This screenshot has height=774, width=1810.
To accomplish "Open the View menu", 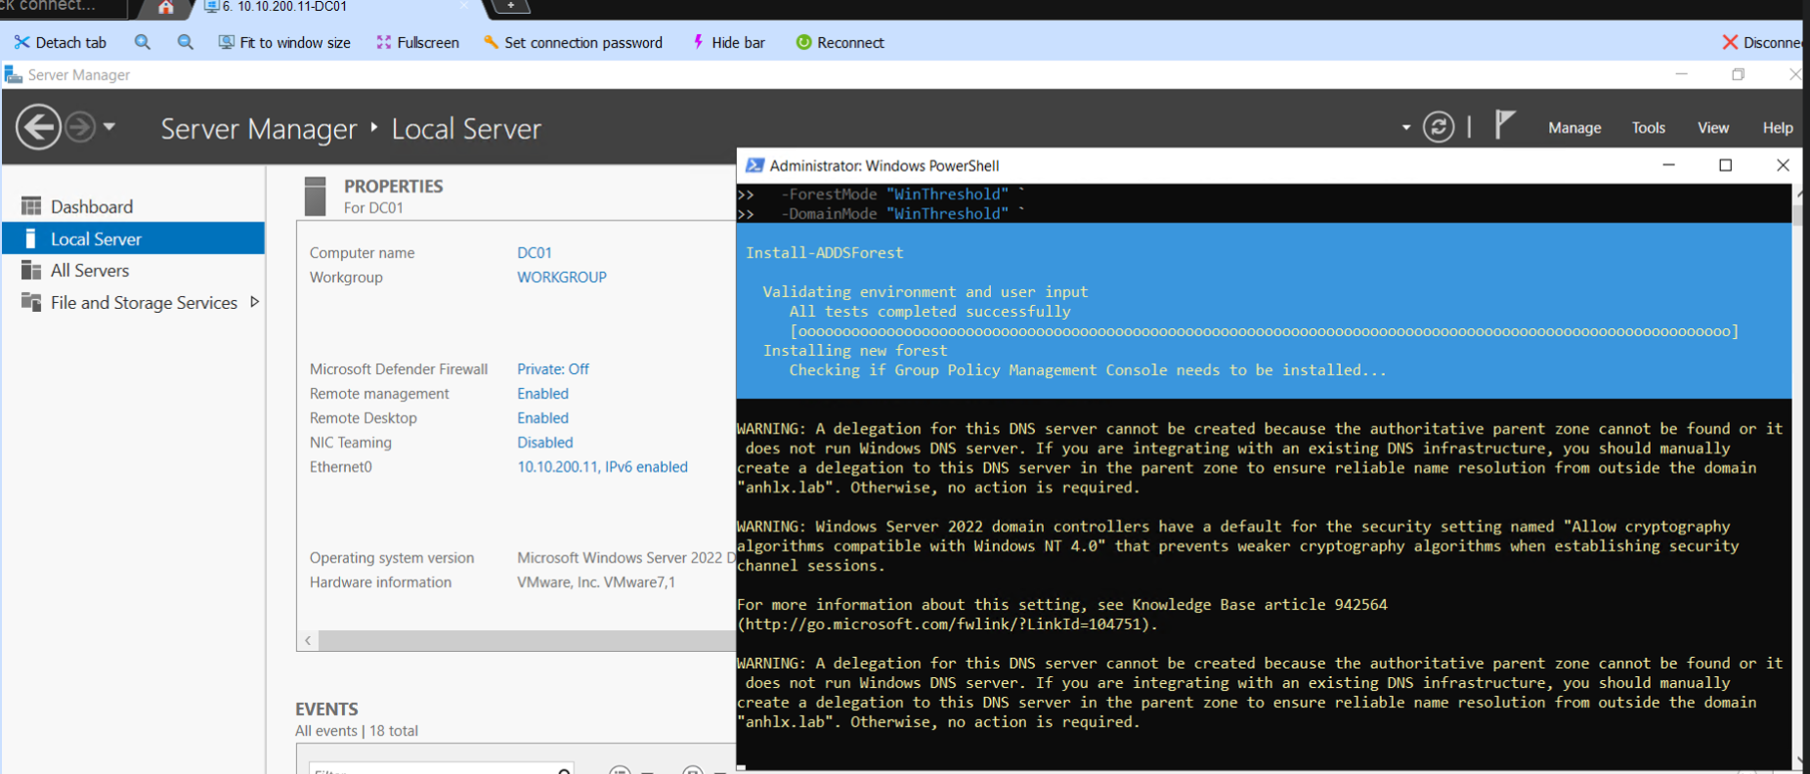I will pos(1713,128).
